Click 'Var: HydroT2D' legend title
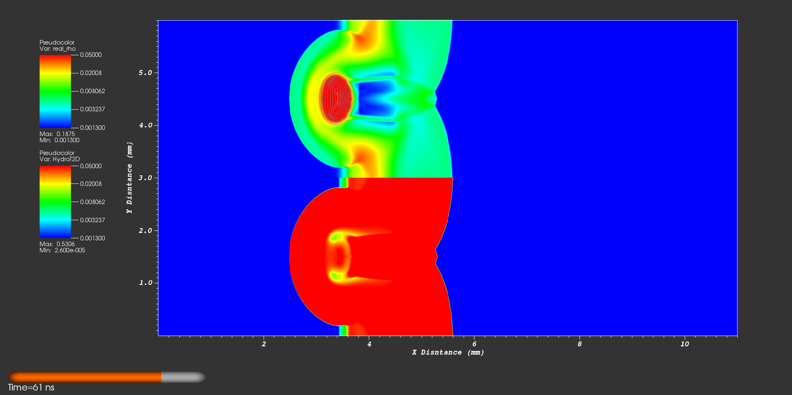 point(60,159)
